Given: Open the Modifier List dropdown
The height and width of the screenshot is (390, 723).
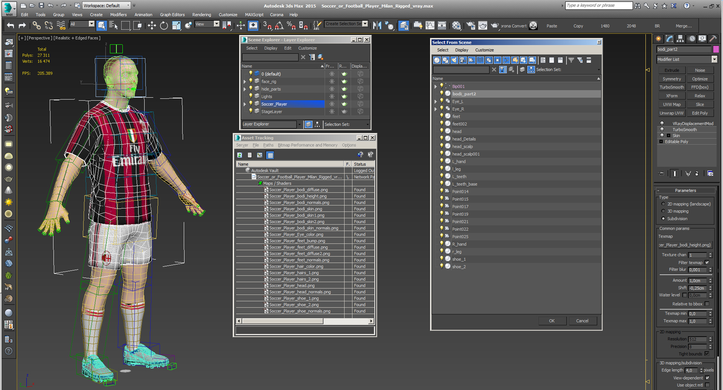Looking at the screenshot, I should point(714,59).
